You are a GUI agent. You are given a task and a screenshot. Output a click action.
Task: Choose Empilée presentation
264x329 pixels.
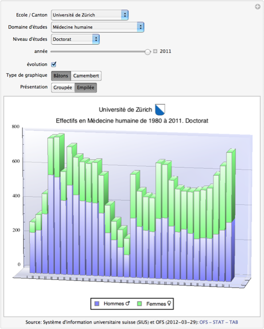85,87
